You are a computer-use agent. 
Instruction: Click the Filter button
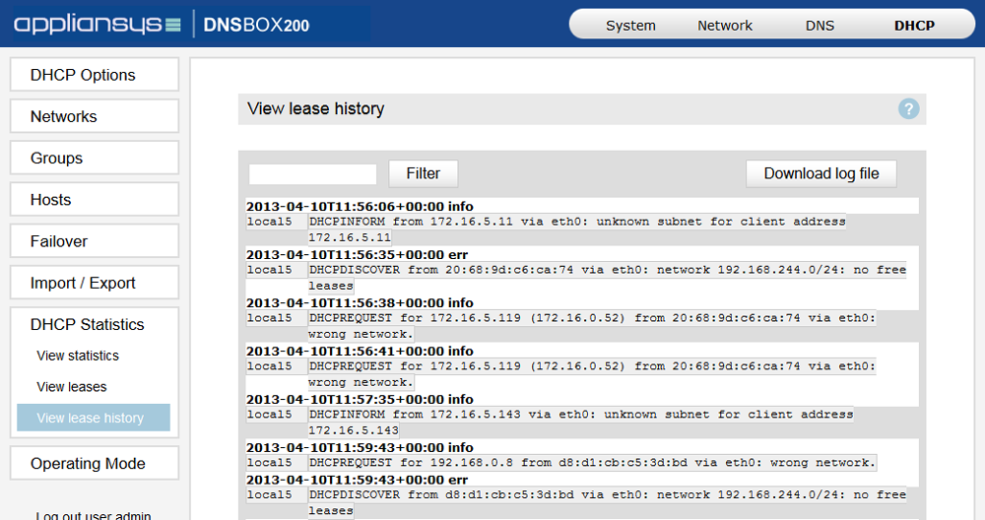(424, 174)
